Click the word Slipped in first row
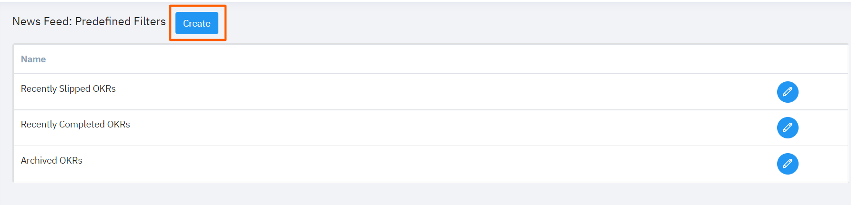Viewport: 851px width, 205px height. pyautogui.click(x=74, y=89)
